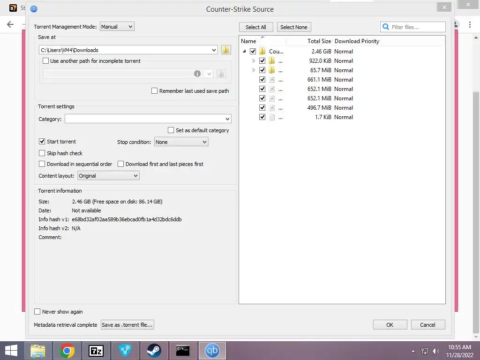Click Save as .torrent file button
This screenshot has height=360, width=480.
(127, 324)
